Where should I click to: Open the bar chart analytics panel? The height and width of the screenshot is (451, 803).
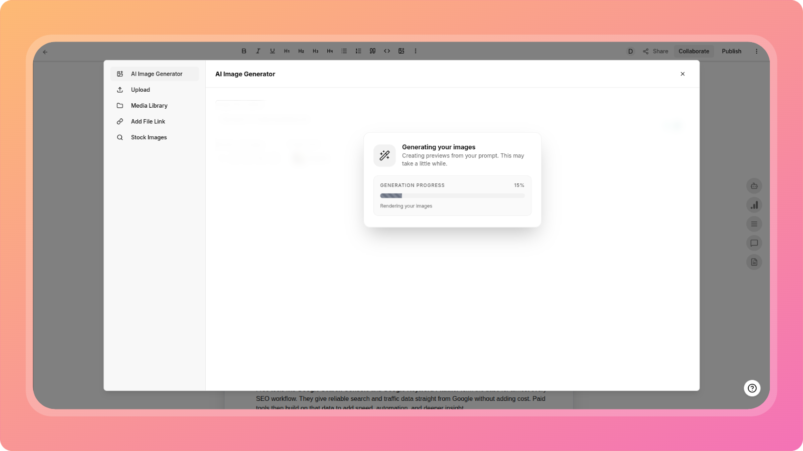754,205
